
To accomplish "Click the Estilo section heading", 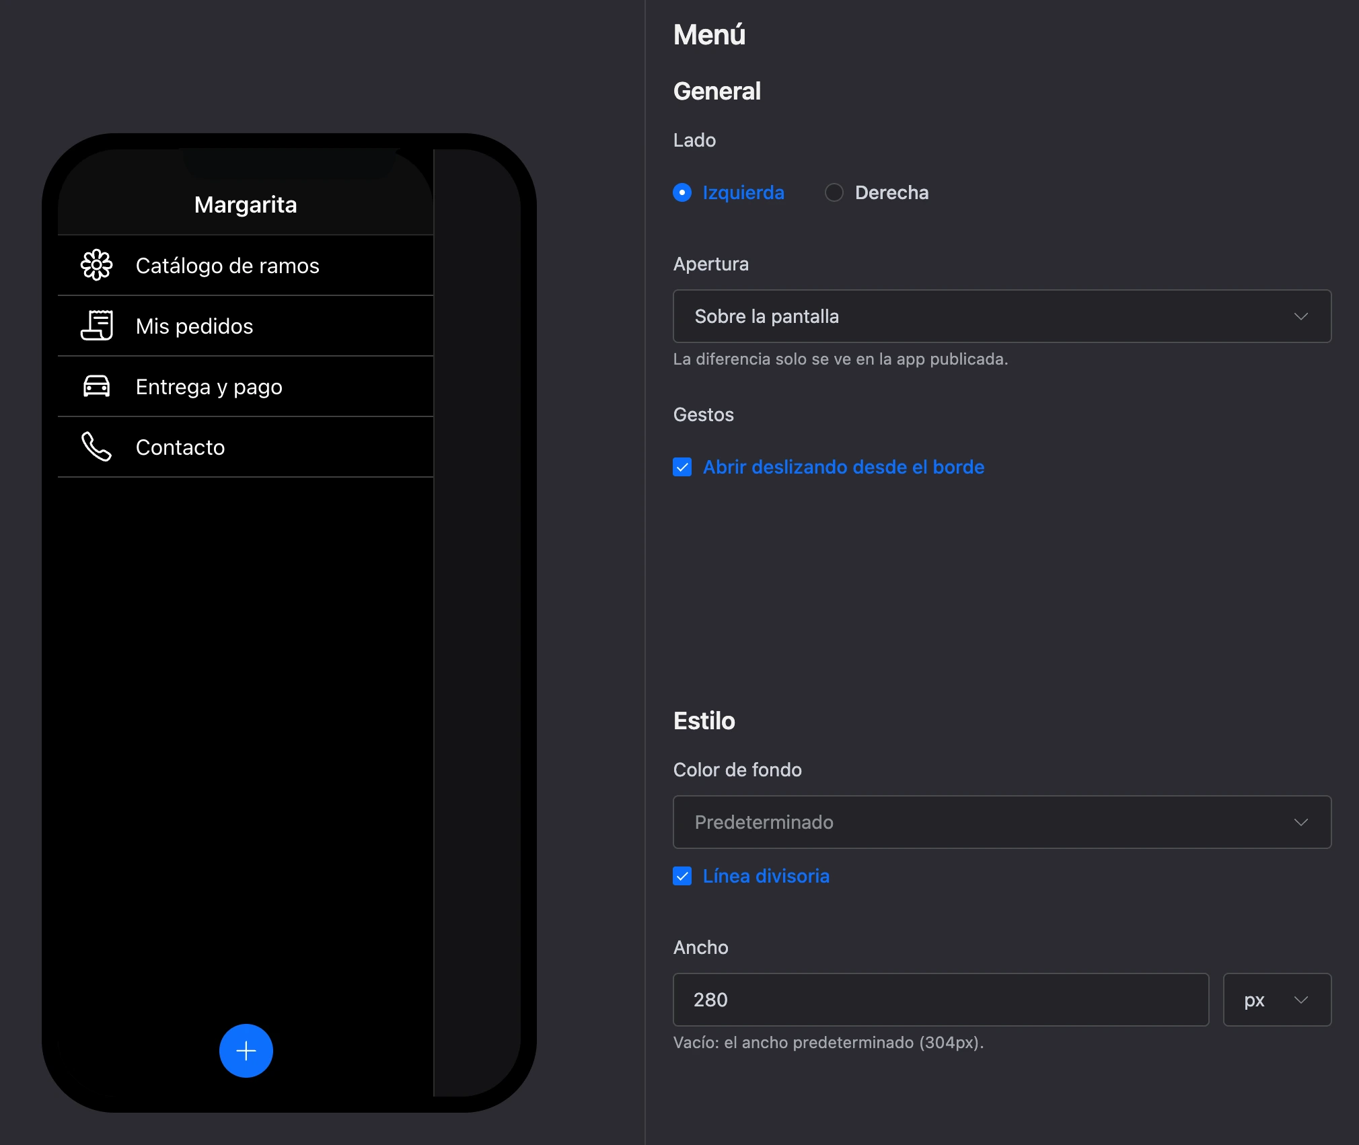I will coord(704,721).
